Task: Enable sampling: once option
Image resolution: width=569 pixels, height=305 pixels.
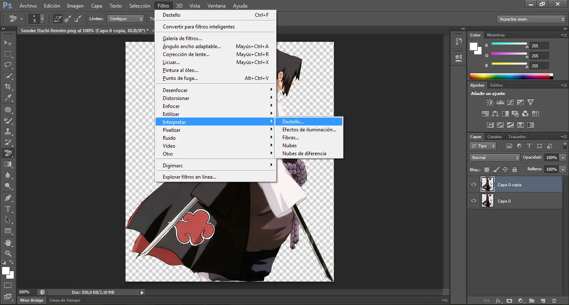Action: pyautogui.click(x=67, y=19)
